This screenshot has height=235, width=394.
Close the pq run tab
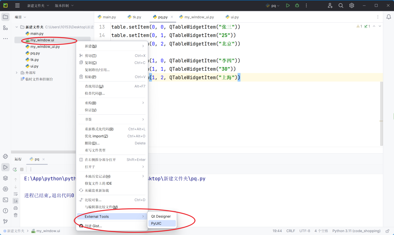tap(43, 159)
